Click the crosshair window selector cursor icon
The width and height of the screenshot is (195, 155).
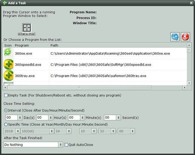27,28
